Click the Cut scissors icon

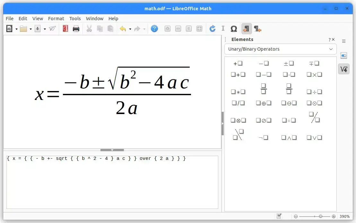(x=89, y=29)
